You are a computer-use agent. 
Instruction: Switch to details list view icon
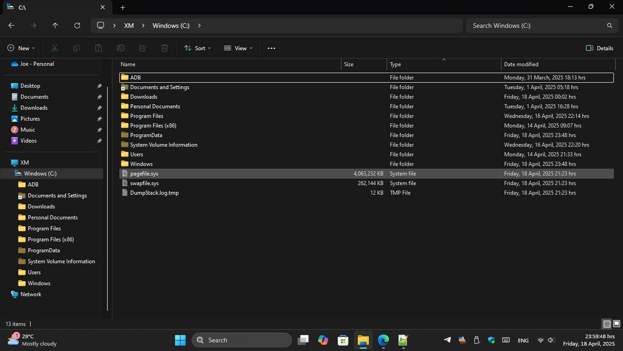(x=606, y=324)
